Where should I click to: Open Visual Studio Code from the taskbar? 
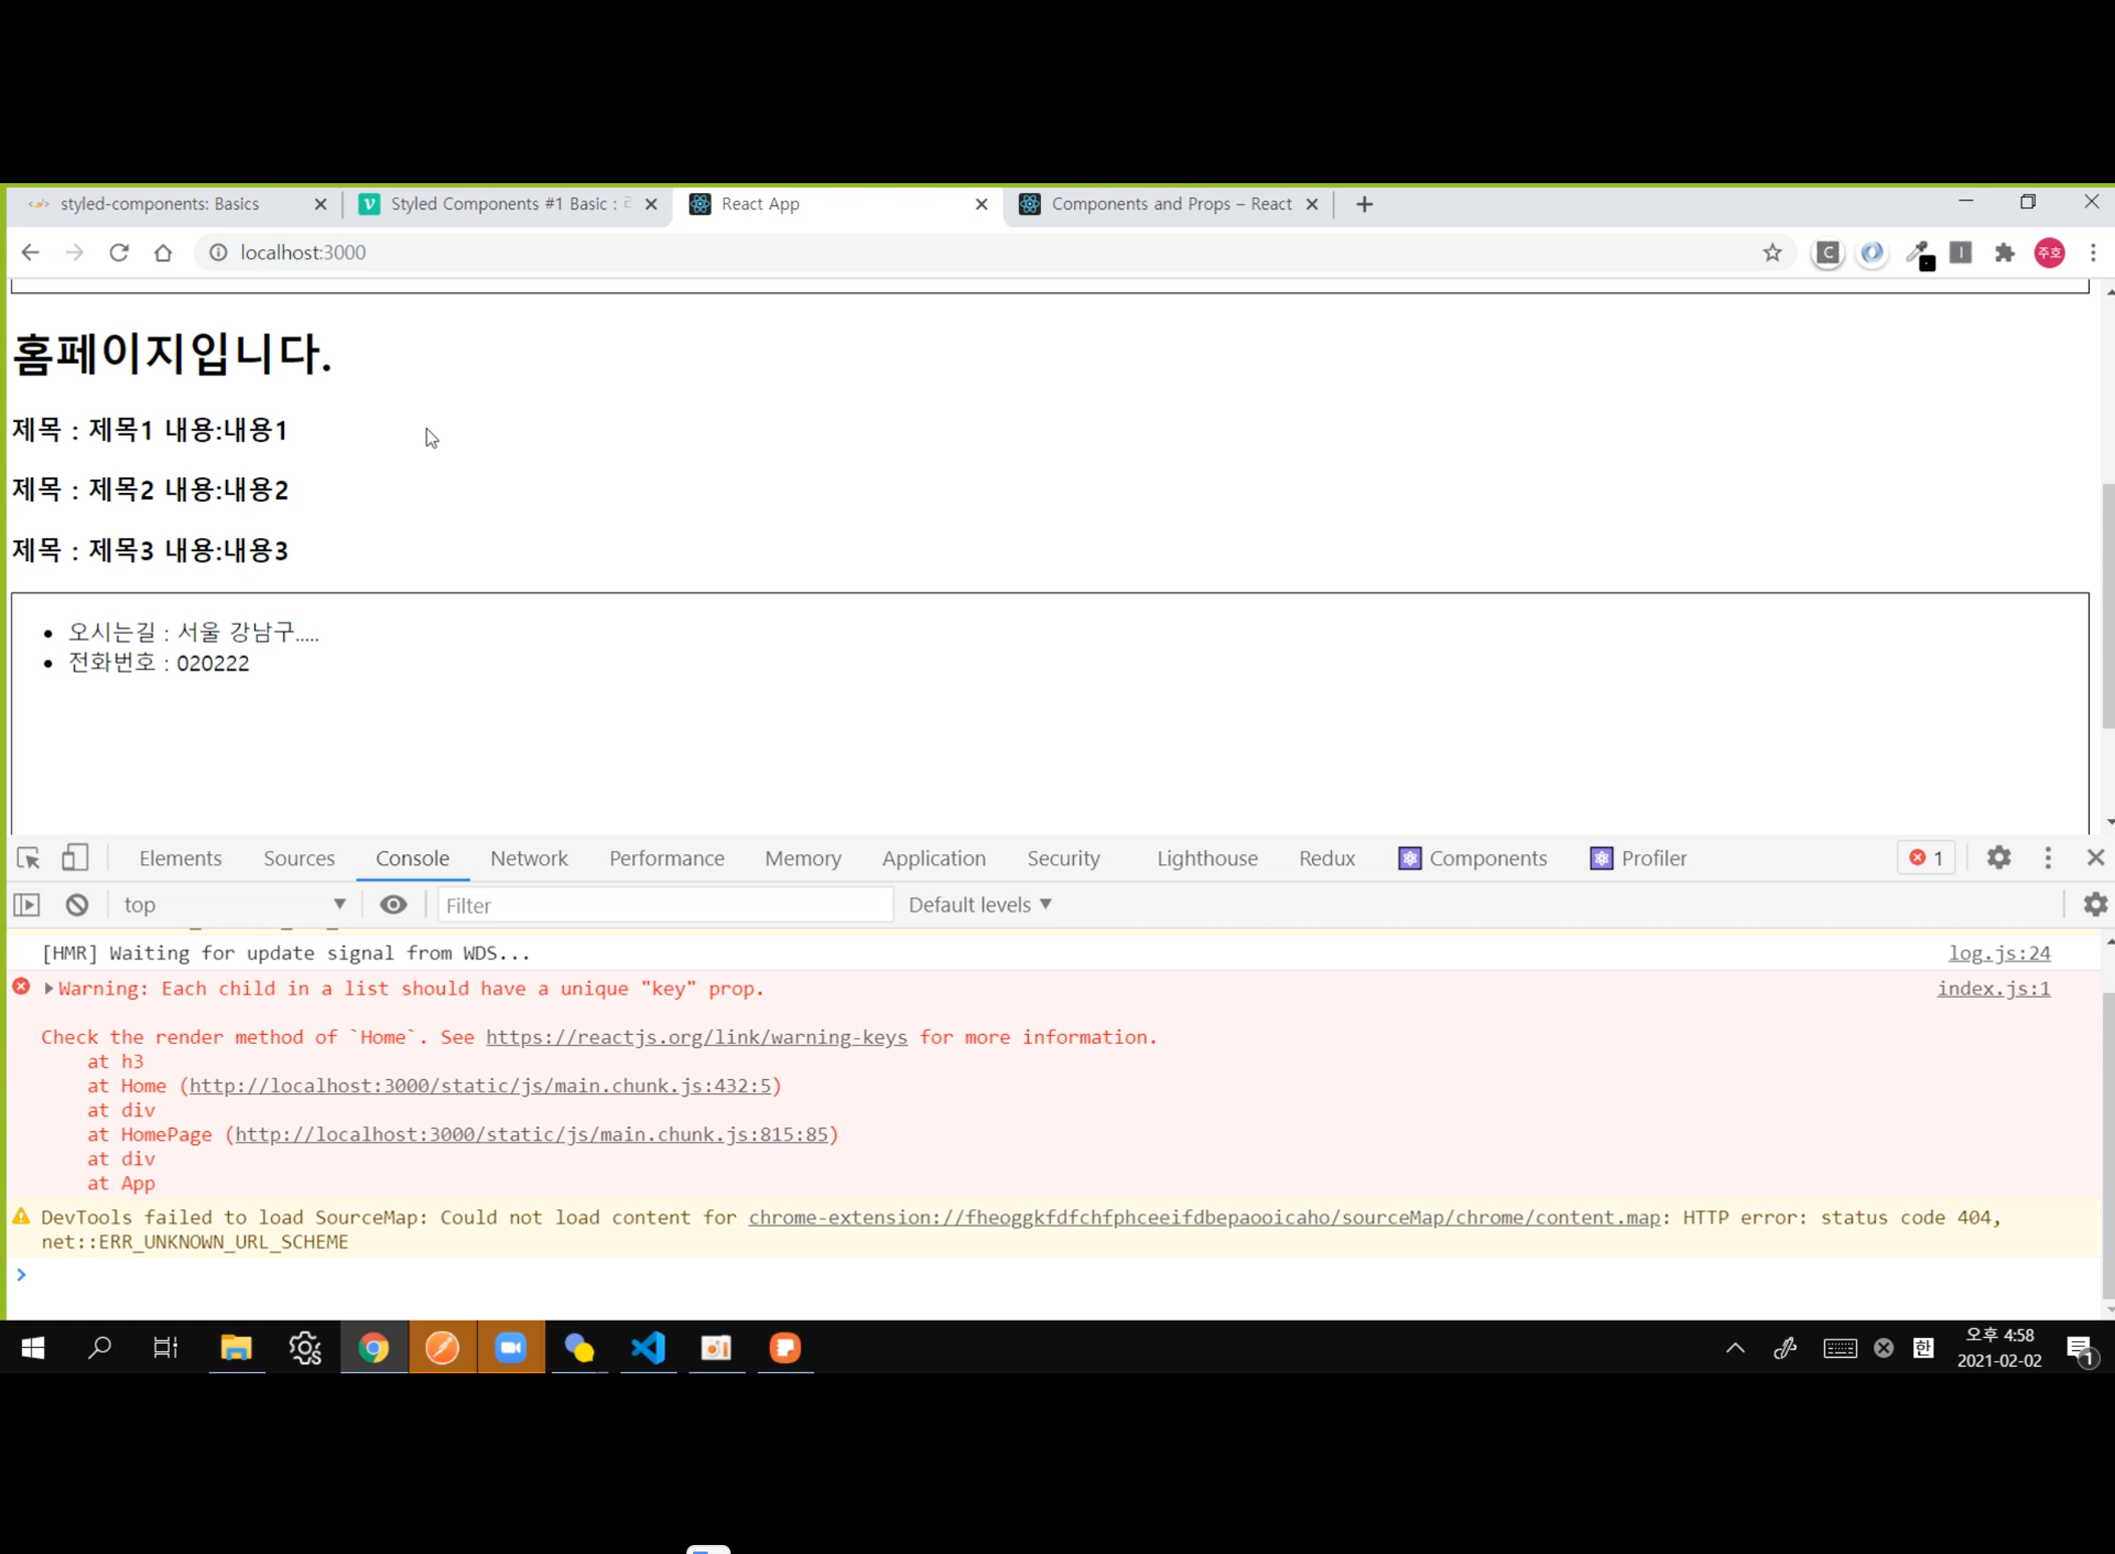click(648, 1348)
